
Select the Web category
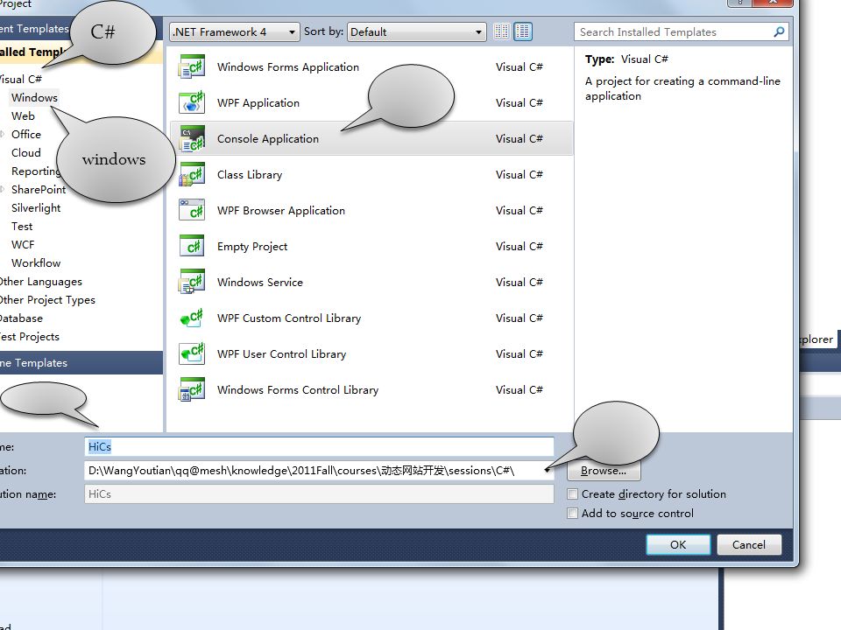click(x=23, y=115)
